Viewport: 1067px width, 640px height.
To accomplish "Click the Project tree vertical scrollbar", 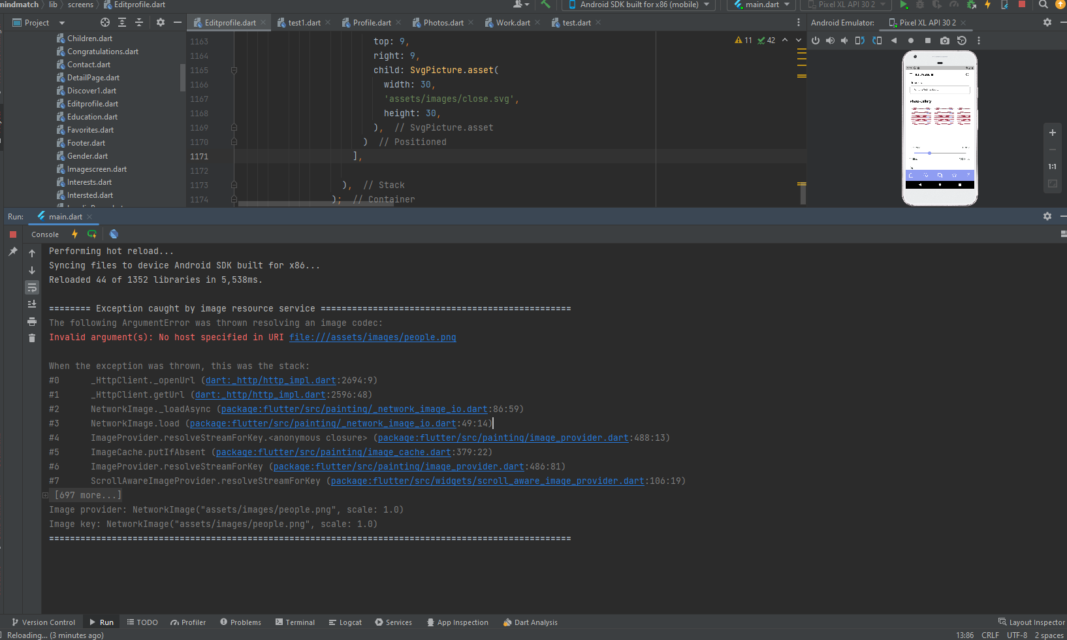I will point(182,77).
